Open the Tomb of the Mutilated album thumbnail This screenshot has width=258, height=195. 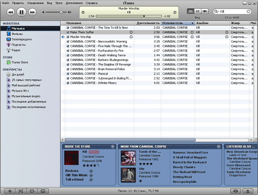pyautogui.click(x=128, y=158)
